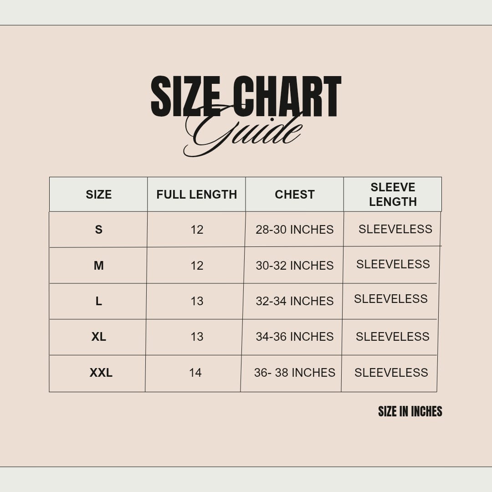Select the M size row label
The width and height of the screenshot is (492, 492).
tap(98, 266)
